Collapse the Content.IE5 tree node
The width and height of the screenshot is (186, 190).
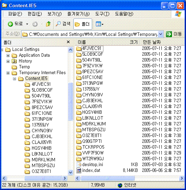coord(14,79)
